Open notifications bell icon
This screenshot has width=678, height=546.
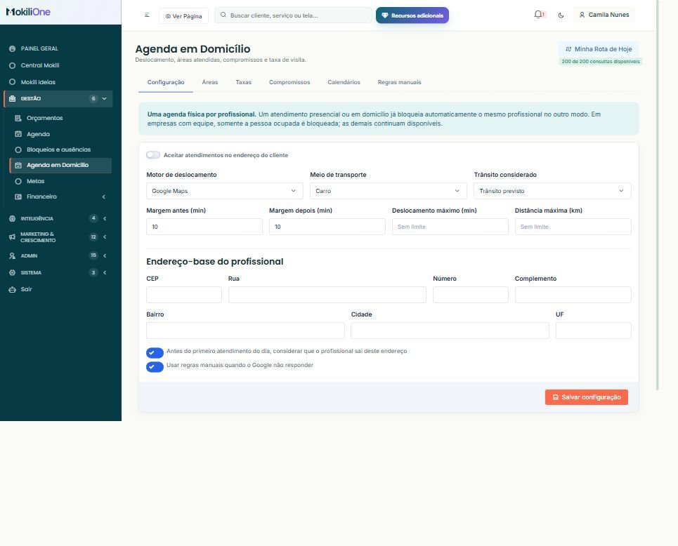[x=538, y=15]
